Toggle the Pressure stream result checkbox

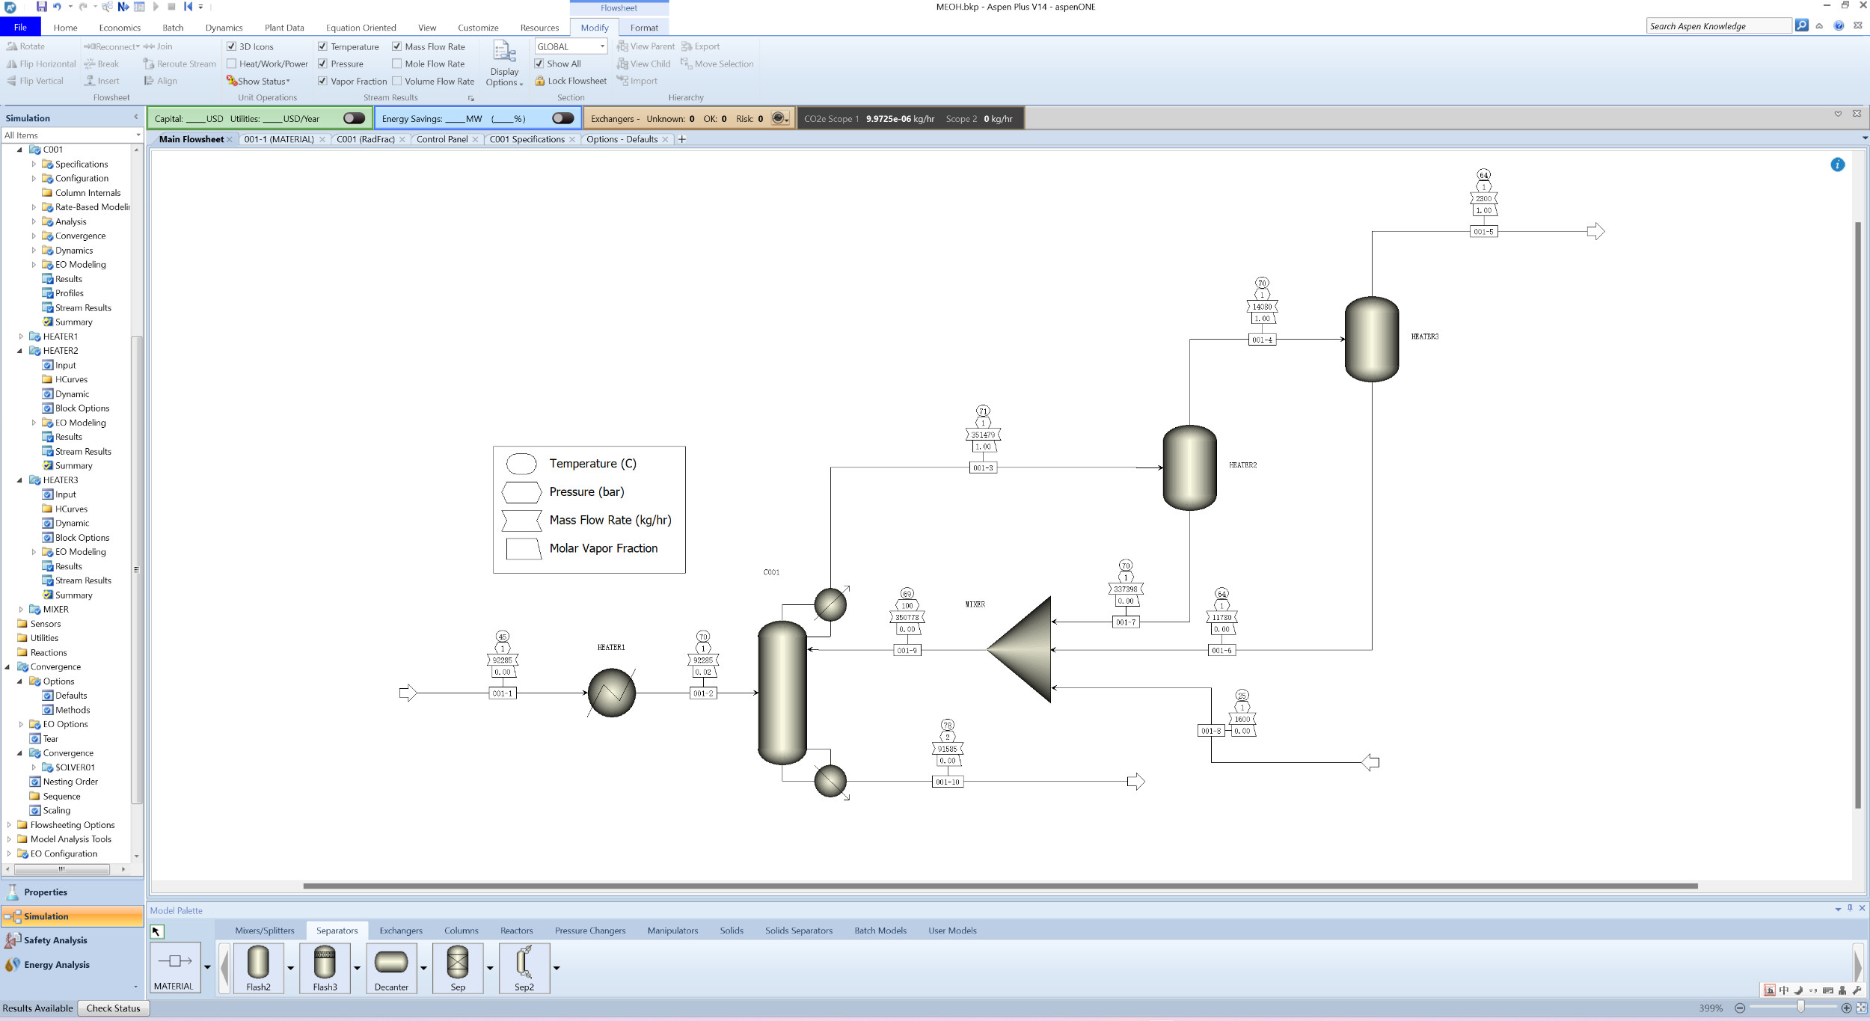tap(322, 64)
